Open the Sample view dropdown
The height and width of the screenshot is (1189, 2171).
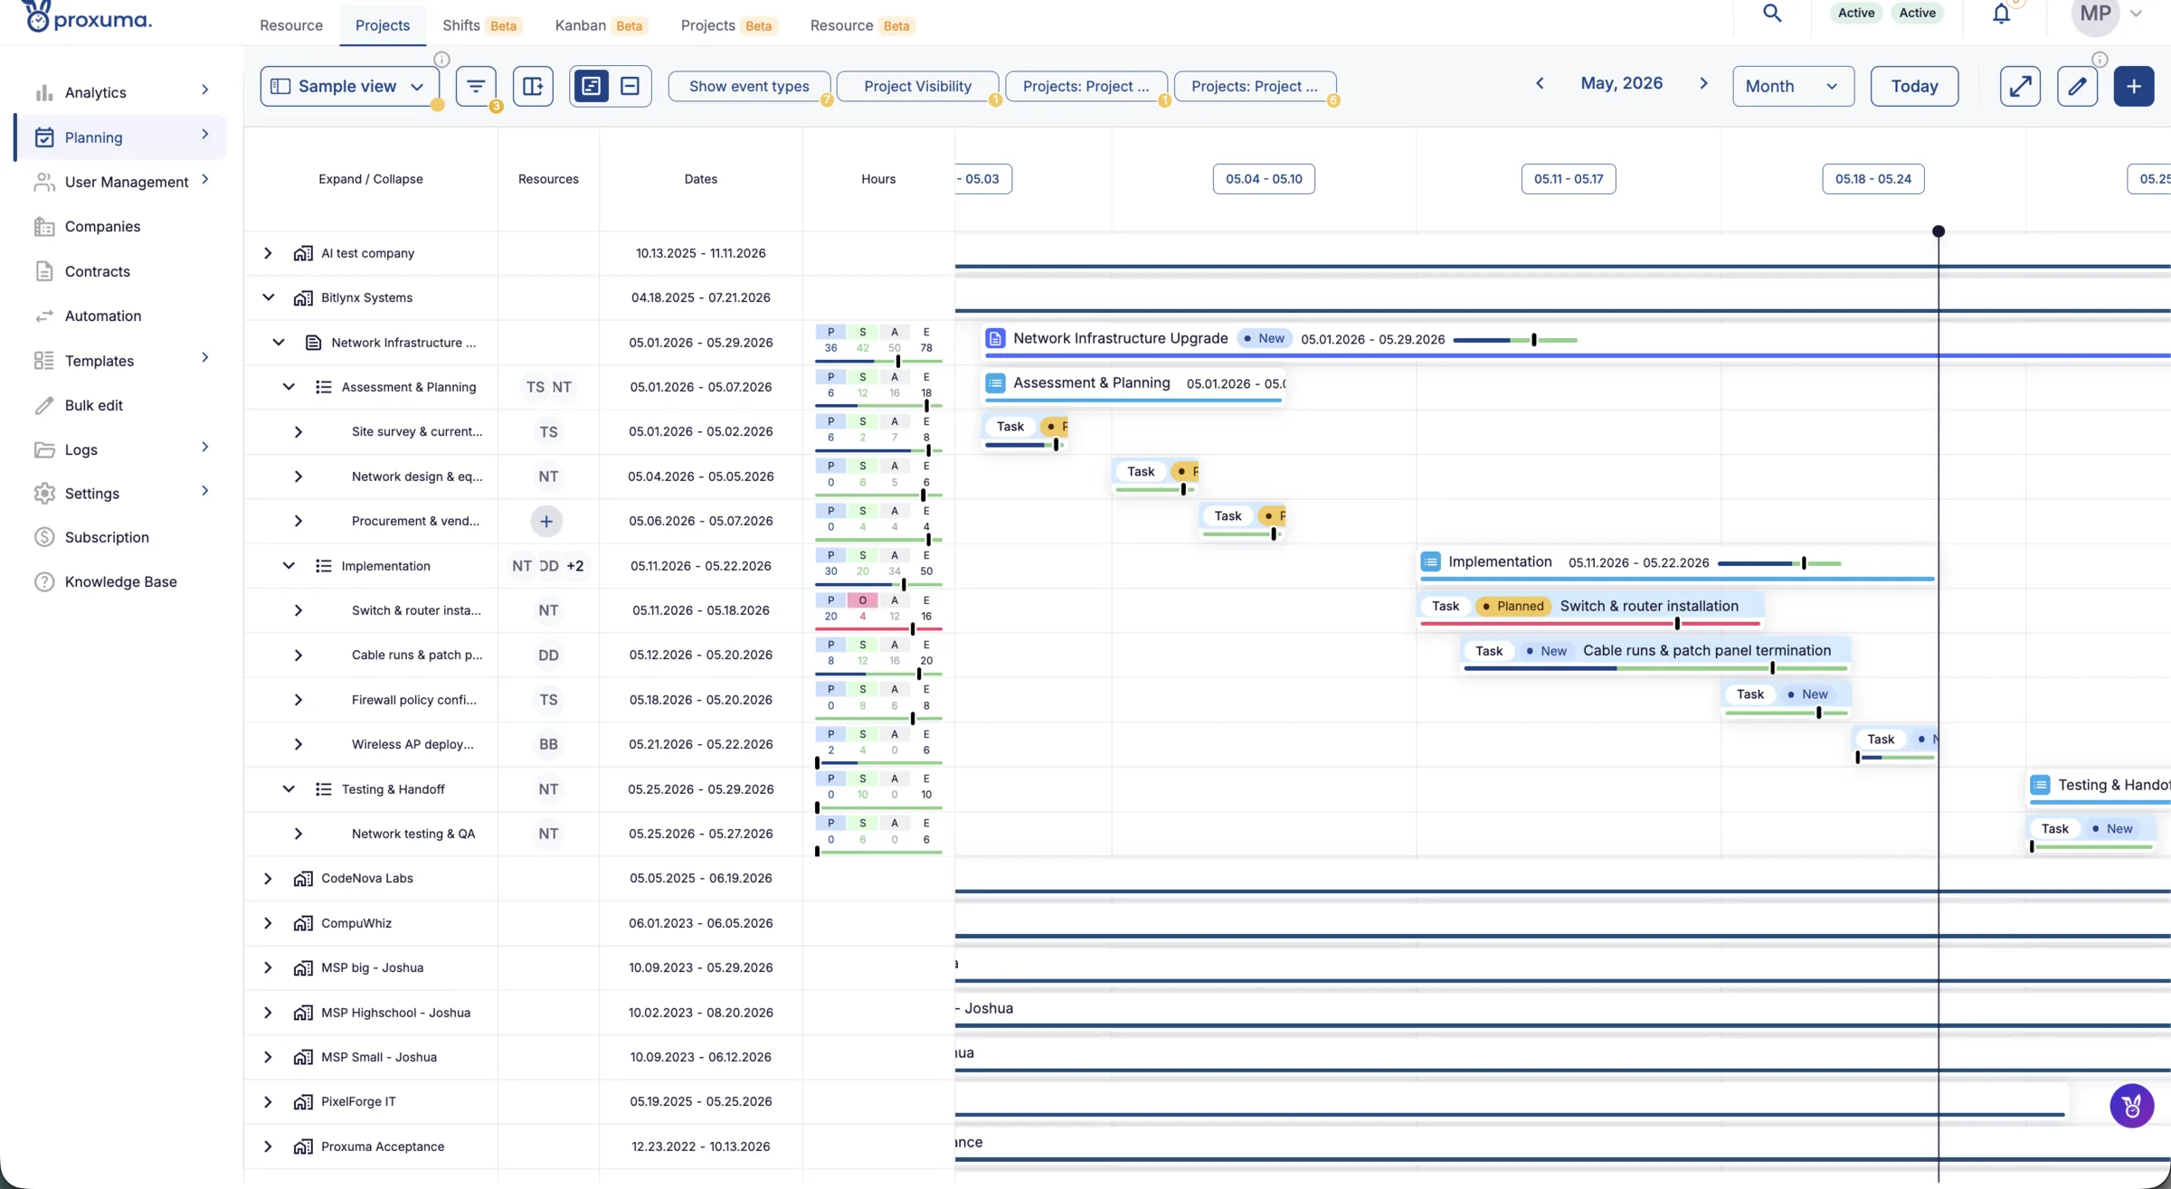349,86
